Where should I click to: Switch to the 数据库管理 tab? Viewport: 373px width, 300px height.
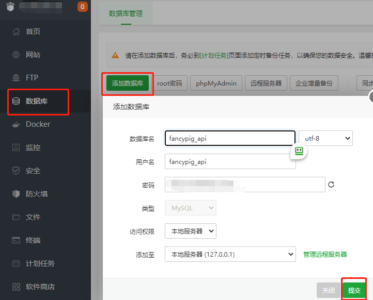pyautogui.click(x=126, y=13)
